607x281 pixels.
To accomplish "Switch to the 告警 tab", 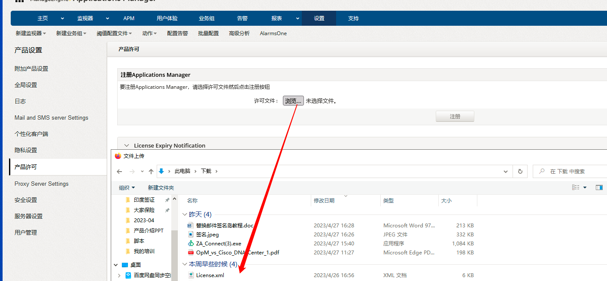I will pyautogui.click(x=242, y=18).
